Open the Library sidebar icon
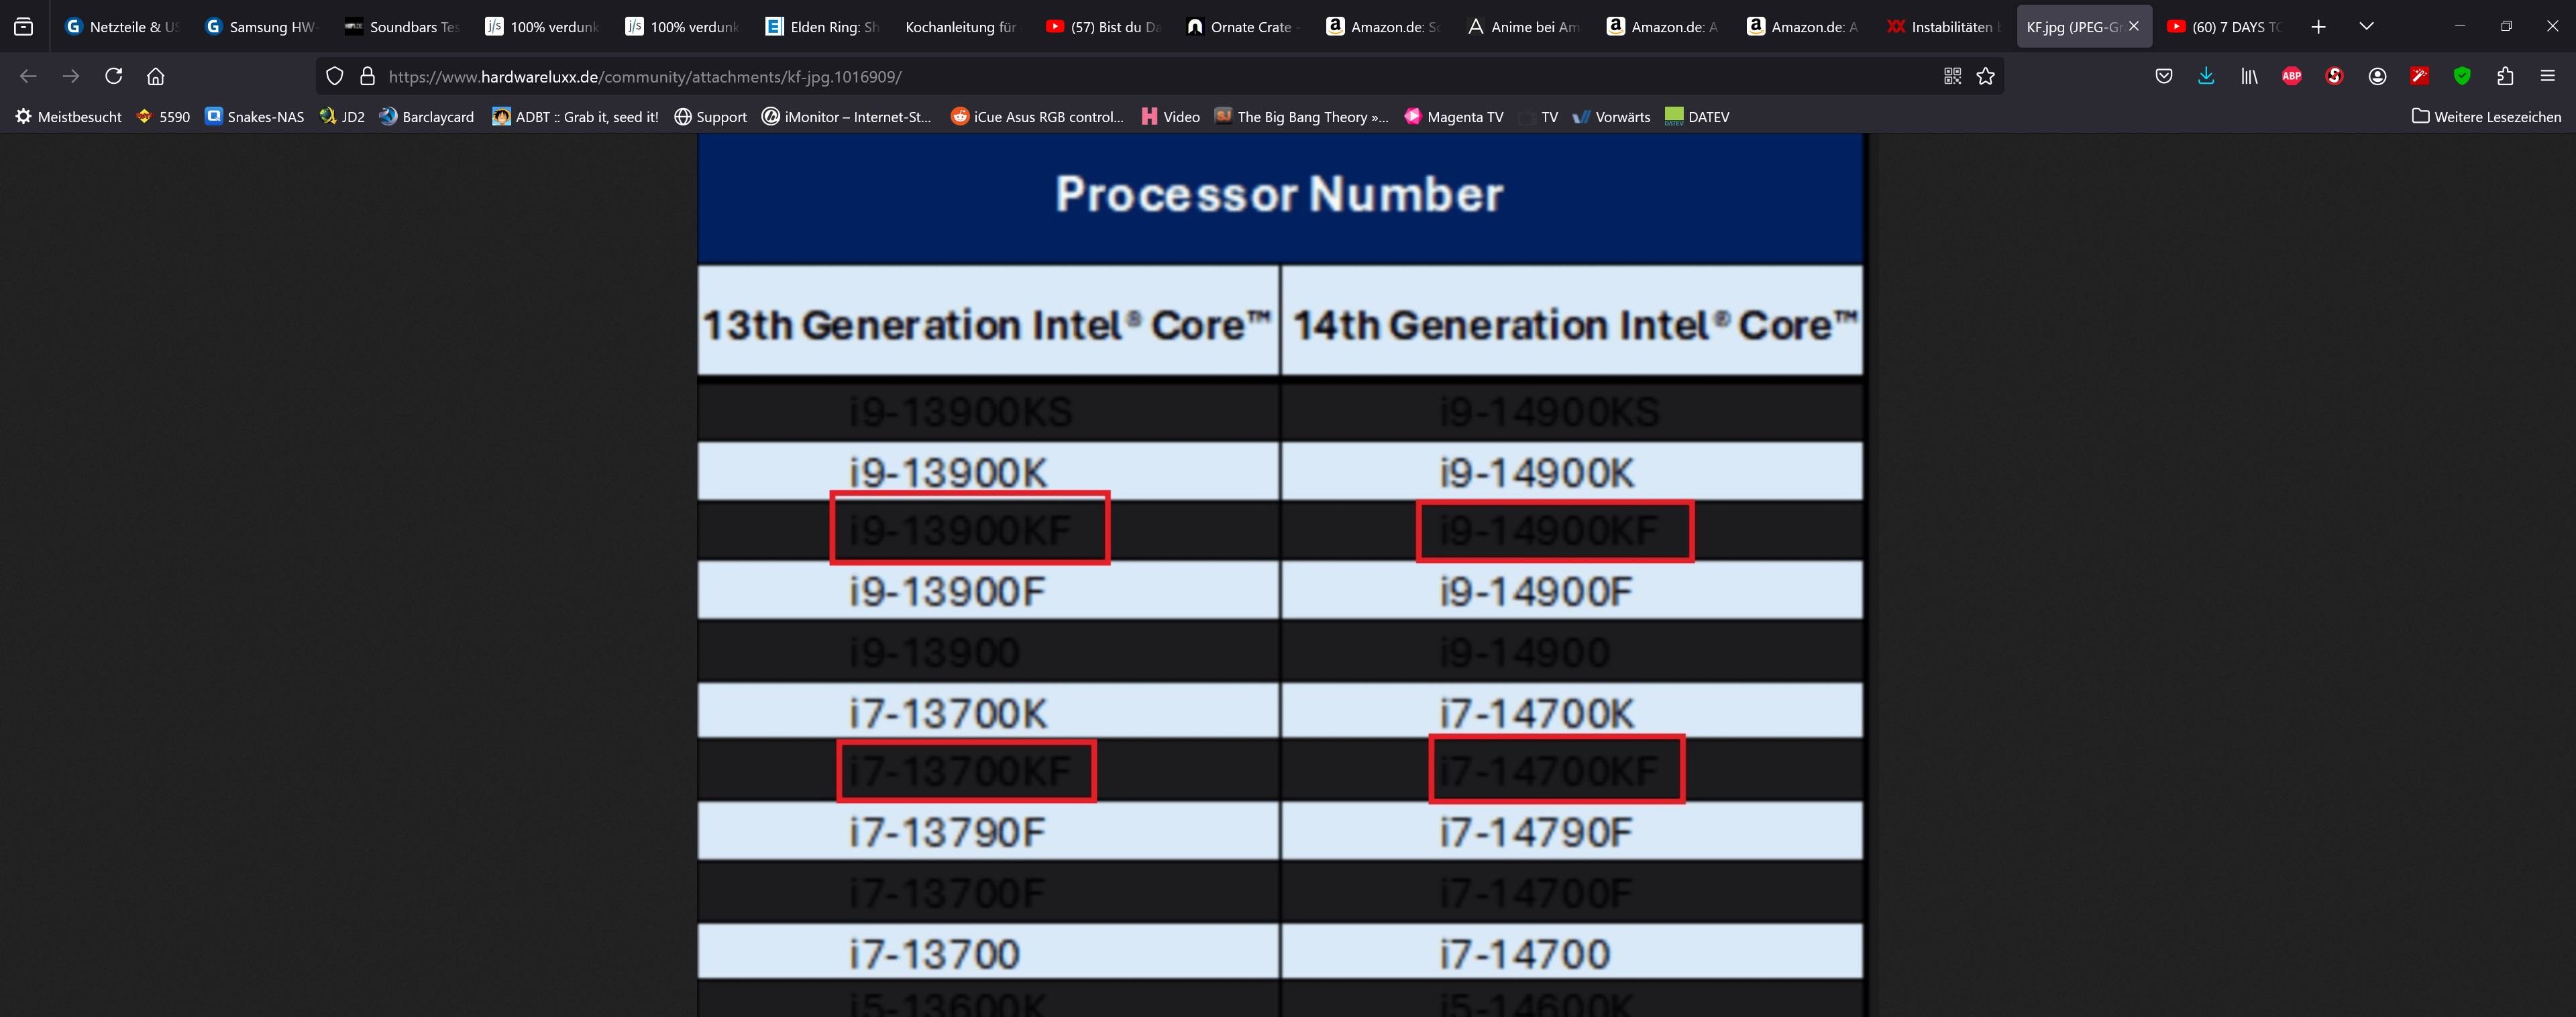The image size is (2576, 1017). 2249,76
